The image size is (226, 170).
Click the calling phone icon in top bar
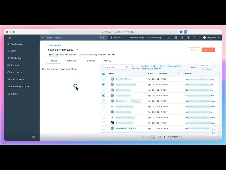169,38
